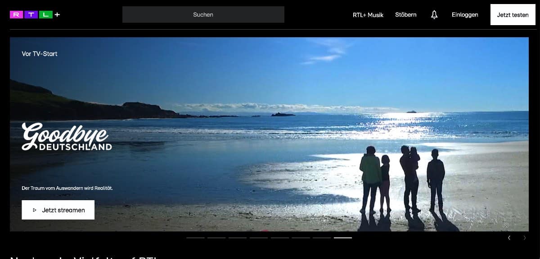This screenshot has width=540, height=259.
Task: Select the sixth carousel slide indicator
Action: [301, 237]
